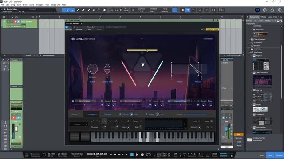284x159 pixels.
Task: Click the Copy button in the plugin header
Action: tap(89, 30)
